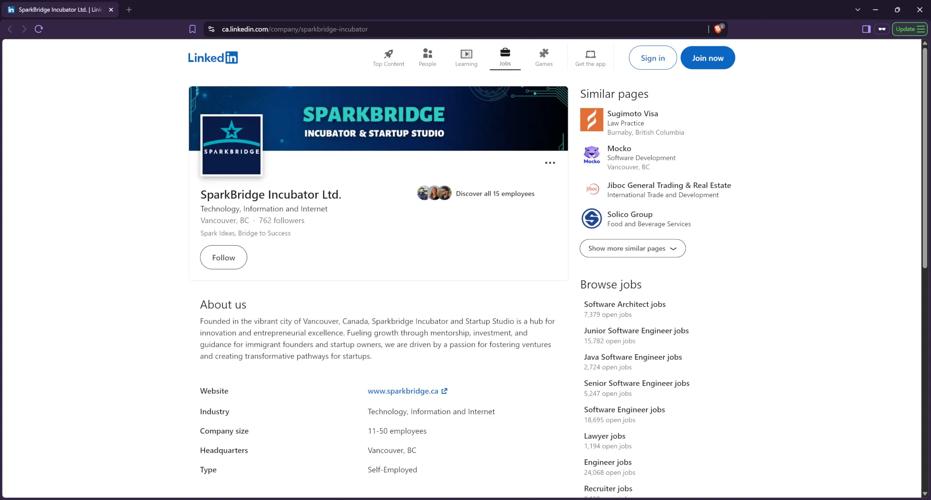Toggle the browser sidebar panel
Viewport: 931px width, 500px height.
866,29
